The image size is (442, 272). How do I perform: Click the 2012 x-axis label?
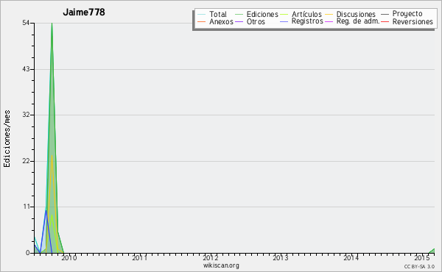210,257
